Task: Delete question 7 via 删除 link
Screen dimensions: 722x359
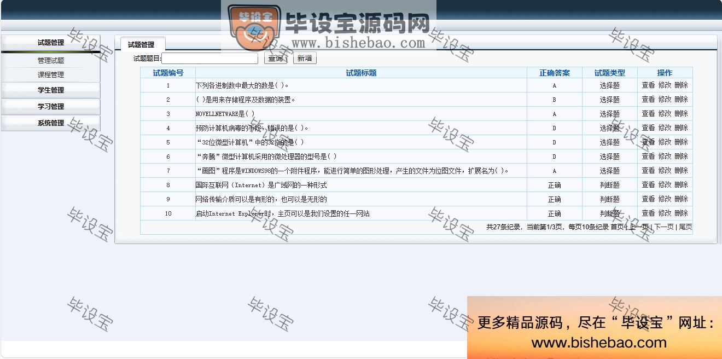Action: [681, 171]
